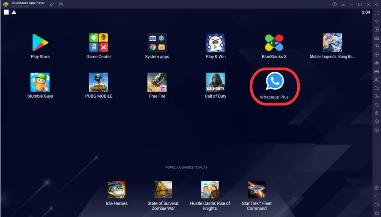Open Star Trek Fleet Command suggestion
Image resolution: width=381 pixels, height=217 pixels.
coord(256,190)
